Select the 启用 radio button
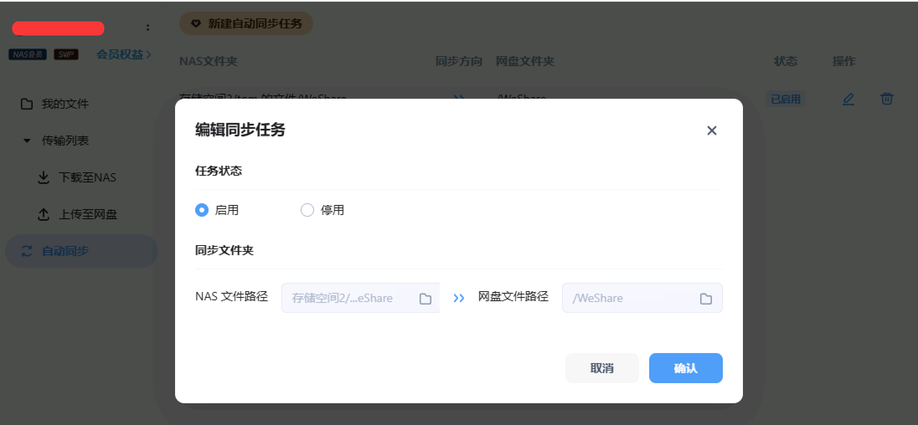 pos(202,210)
